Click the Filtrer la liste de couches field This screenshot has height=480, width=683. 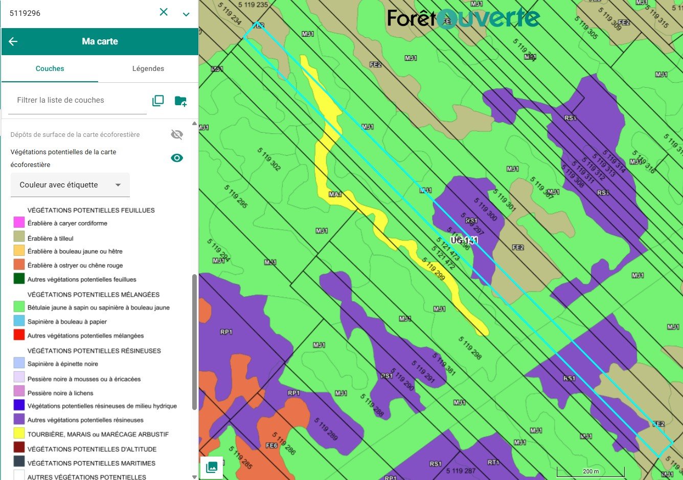(x=77, y=101)
